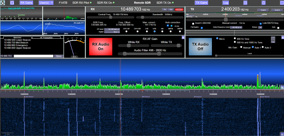Click the down-arrow icon in RX audio panel
Image resolution: width=284 pixels, height=136 pixels.
(183, 38)
